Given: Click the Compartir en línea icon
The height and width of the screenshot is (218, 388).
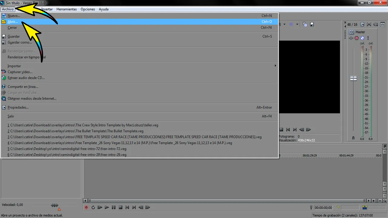Looking at the screenshot, I should [x=4, y=87].
